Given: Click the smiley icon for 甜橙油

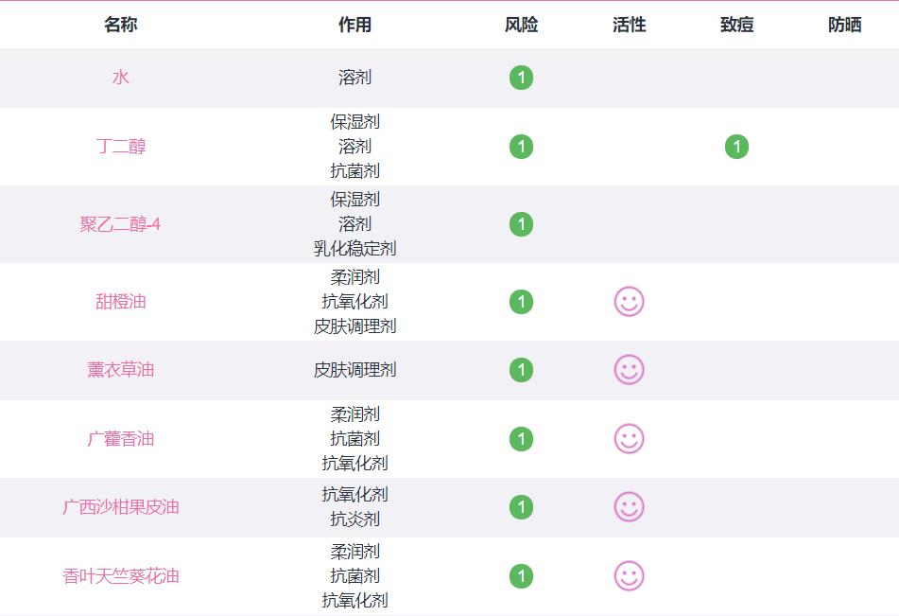Looking at the screenshot, I should coord(629,302).
